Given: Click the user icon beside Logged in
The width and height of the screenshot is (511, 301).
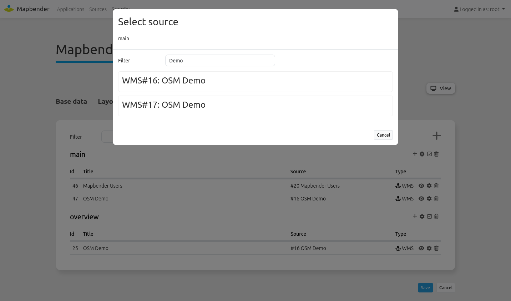Looking at the screenshot, I should 456,9.
